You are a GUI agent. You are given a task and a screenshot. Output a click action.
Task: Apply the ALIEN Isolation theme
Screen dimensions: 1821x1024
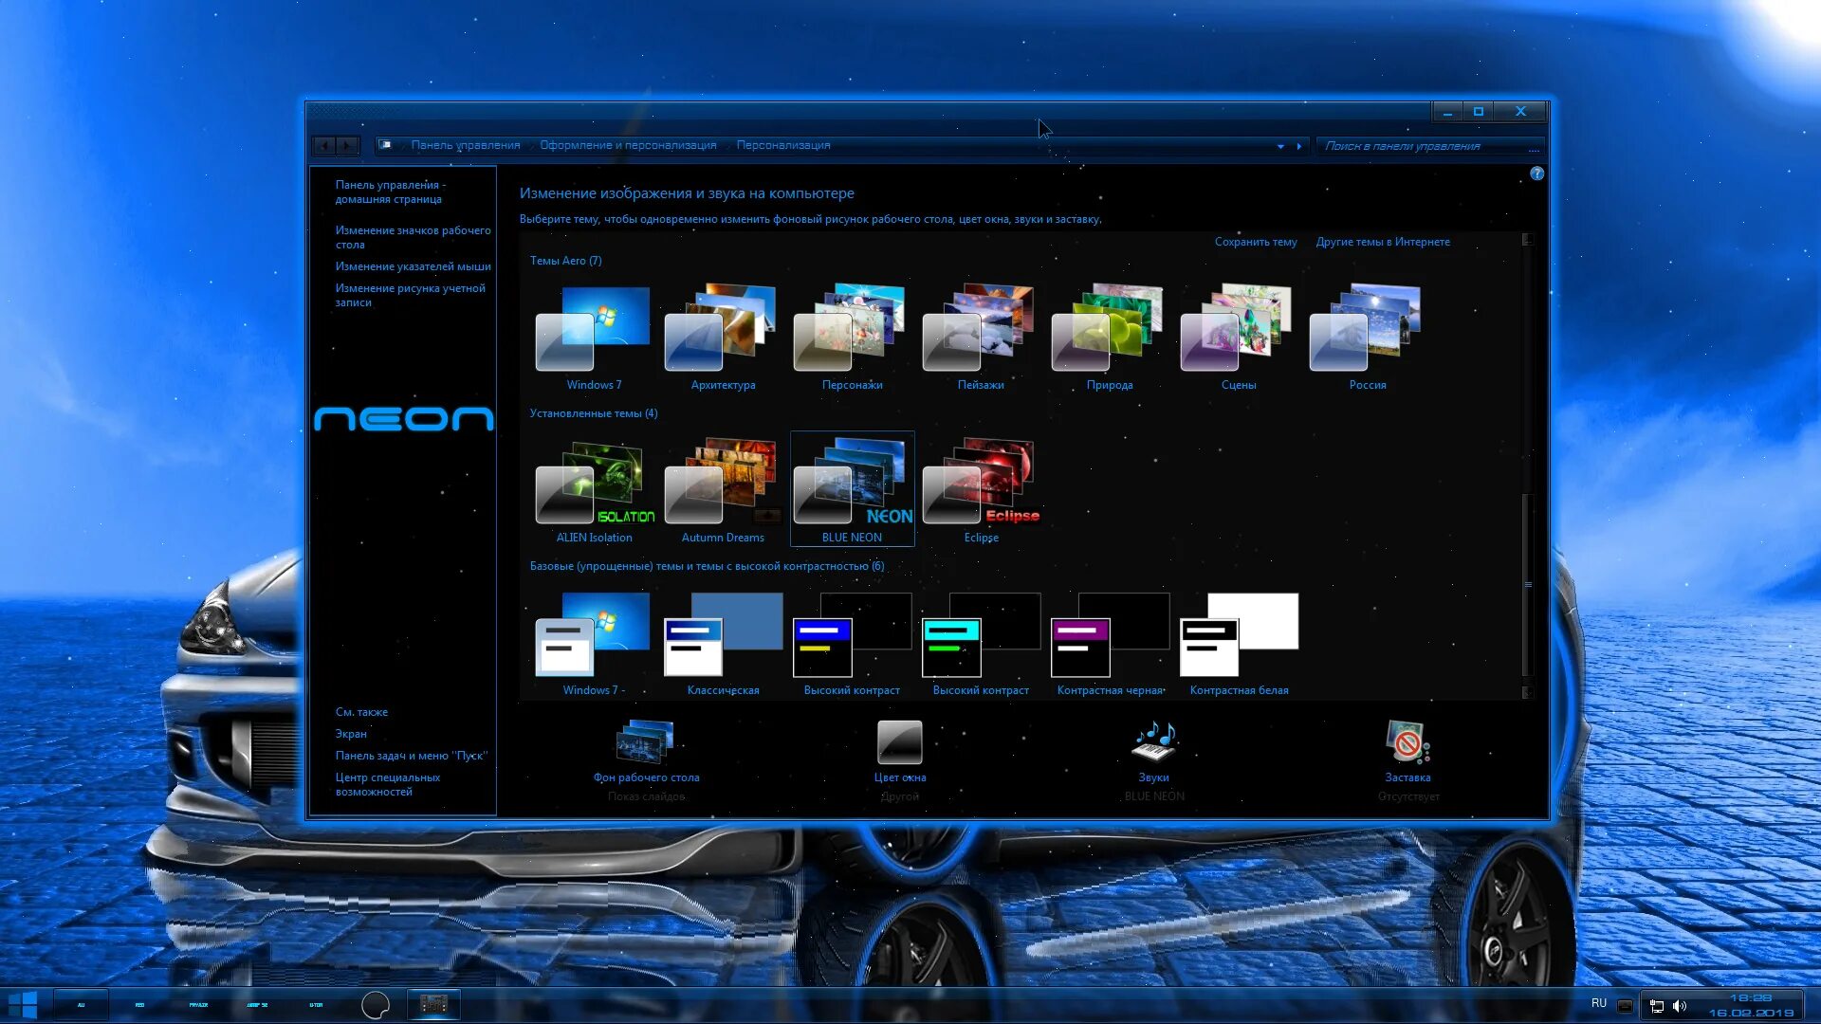click(x=594, y=489)
